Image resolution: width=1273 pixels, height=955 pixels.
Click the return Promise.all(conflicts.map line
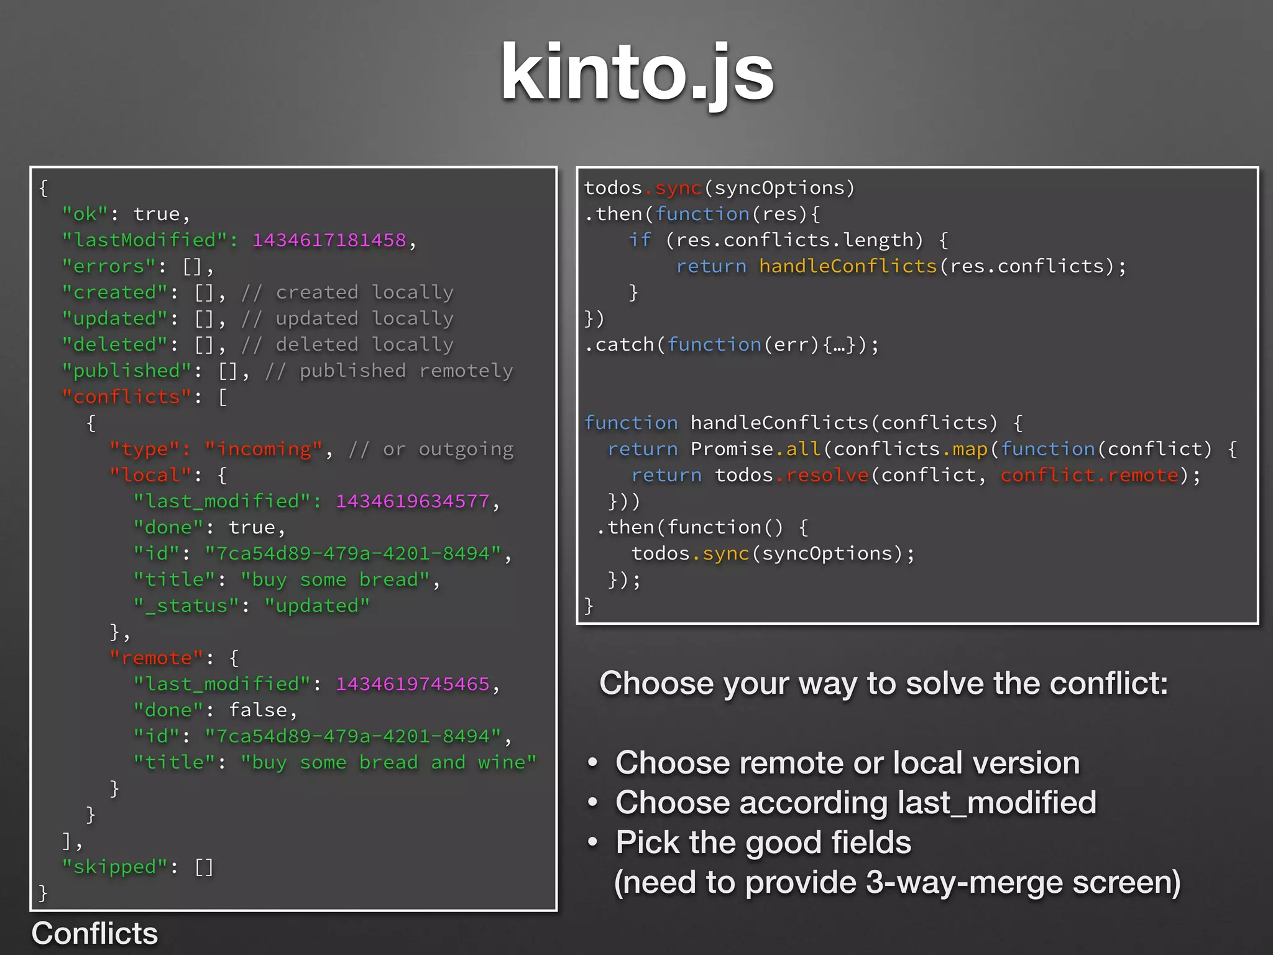click(x=922, y=449)
